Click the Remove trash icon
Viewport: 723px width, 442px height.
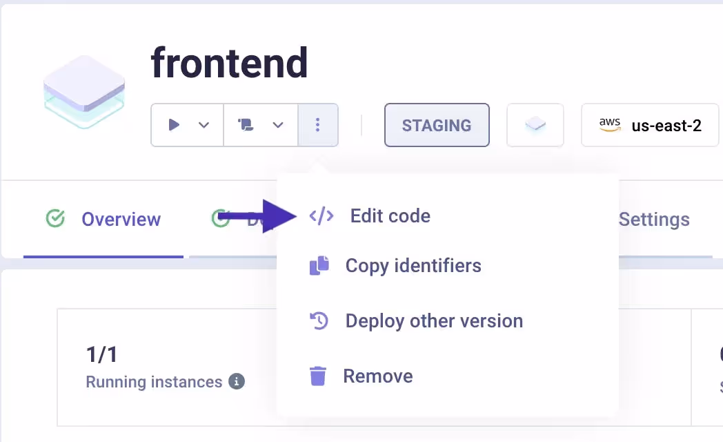(318, 375)
